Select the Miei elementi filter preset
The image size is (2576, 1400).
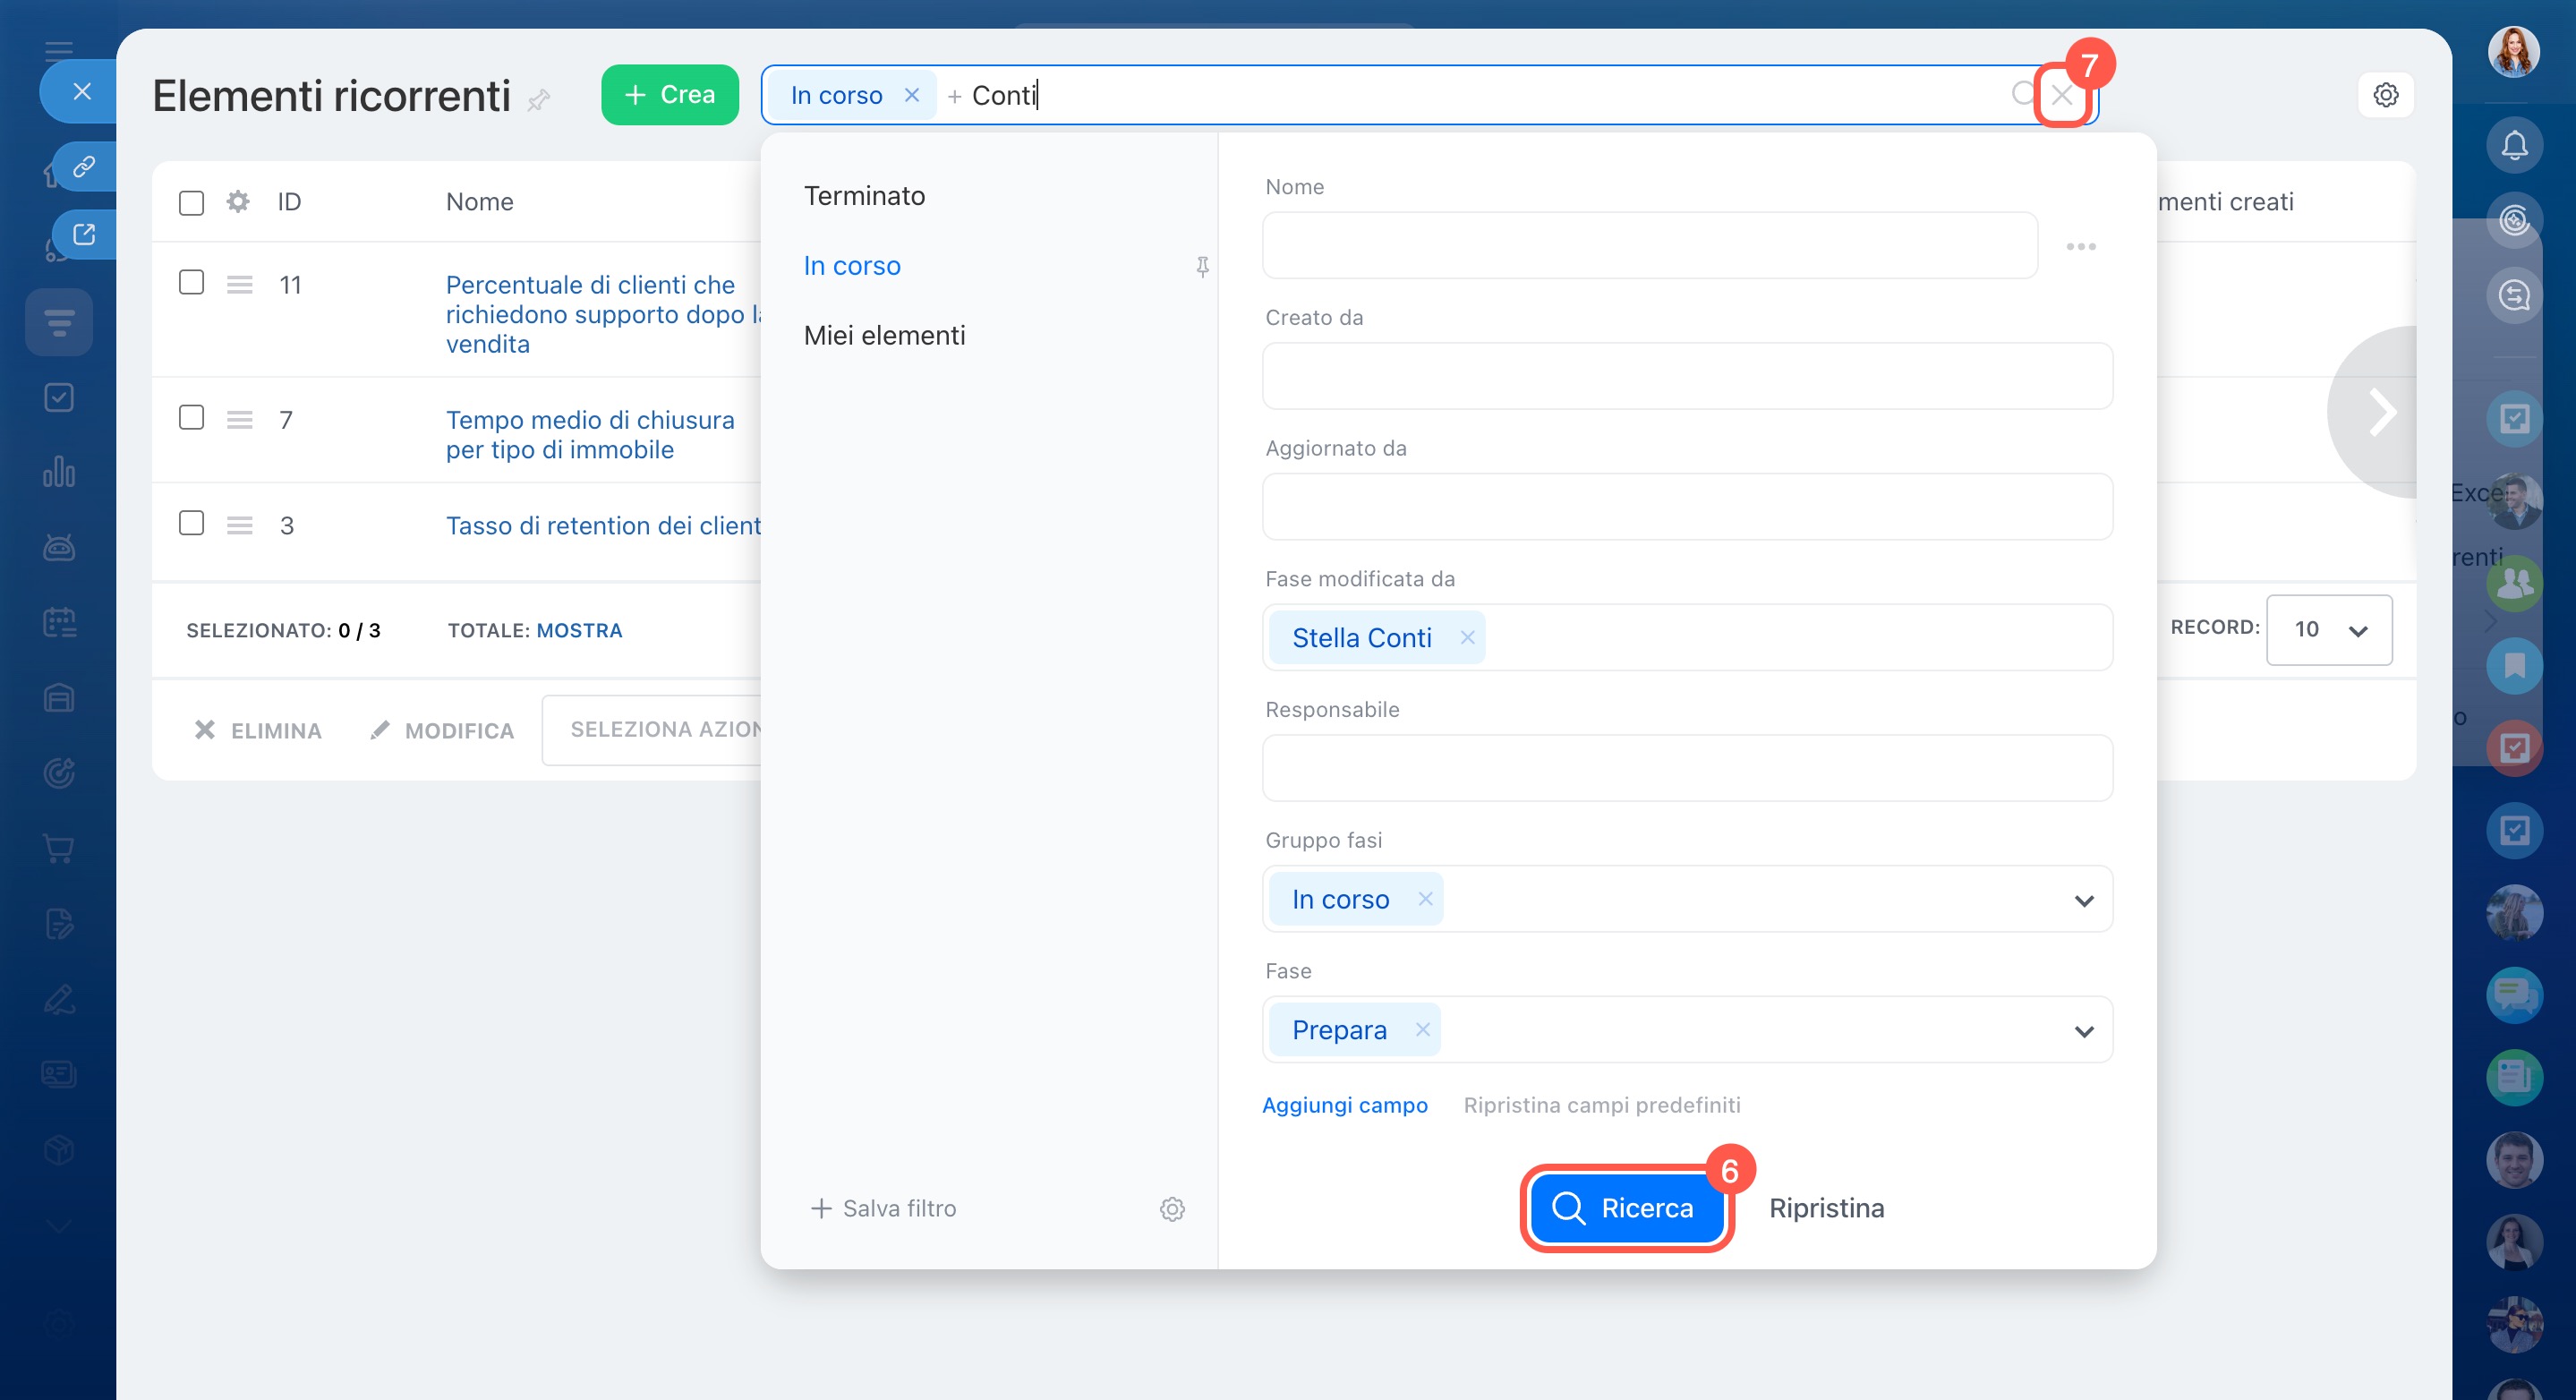point(884,336)
